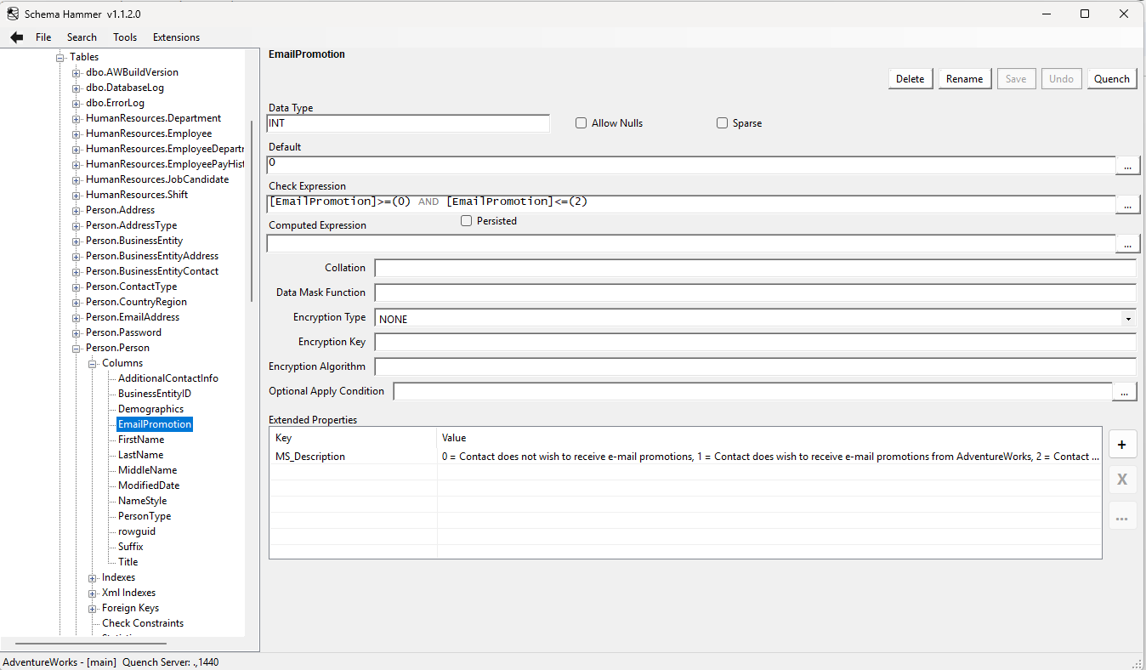The image size is (1146, 670).
Task: Open the Check Expression ellipsis editor
Action: (x=1127, y=204)
